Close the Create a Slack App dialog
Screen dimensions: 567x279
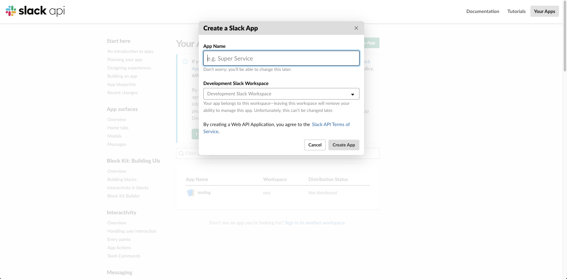(x=356, y=28)
